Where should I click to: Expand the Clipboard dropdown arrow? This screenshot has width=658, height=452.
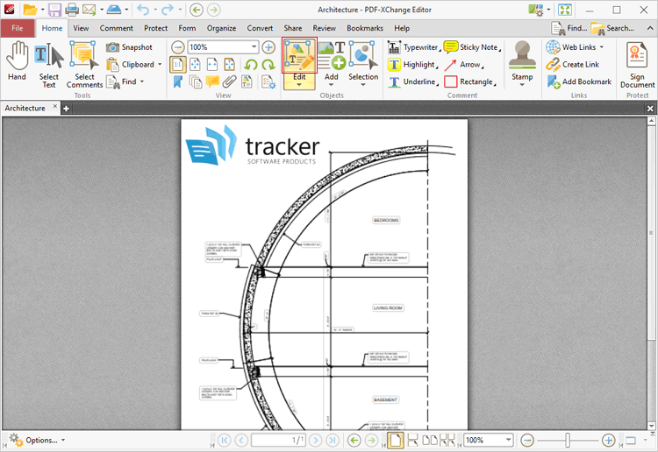click(160, 65)
